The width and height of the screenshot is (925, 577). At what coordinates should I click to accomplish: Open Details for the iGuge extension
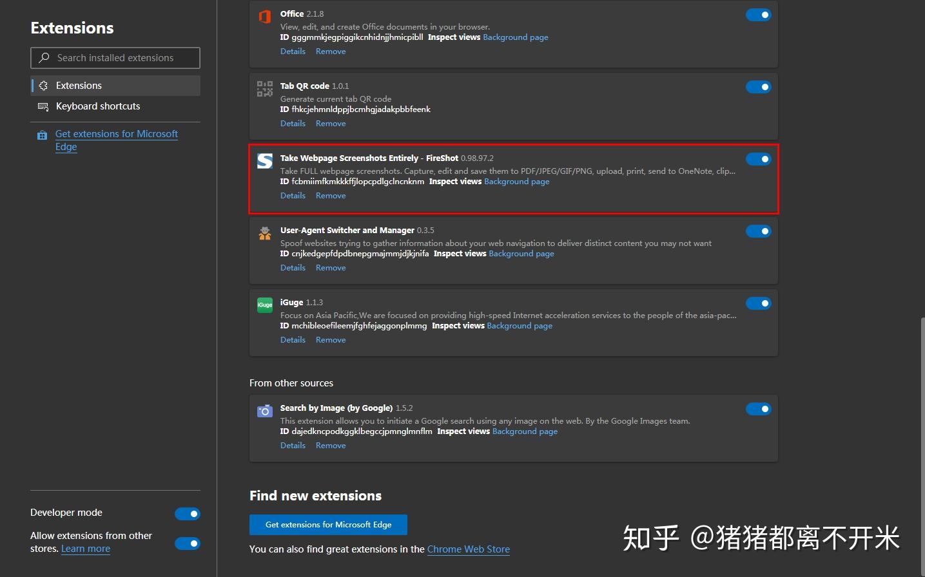coord(293,340)
